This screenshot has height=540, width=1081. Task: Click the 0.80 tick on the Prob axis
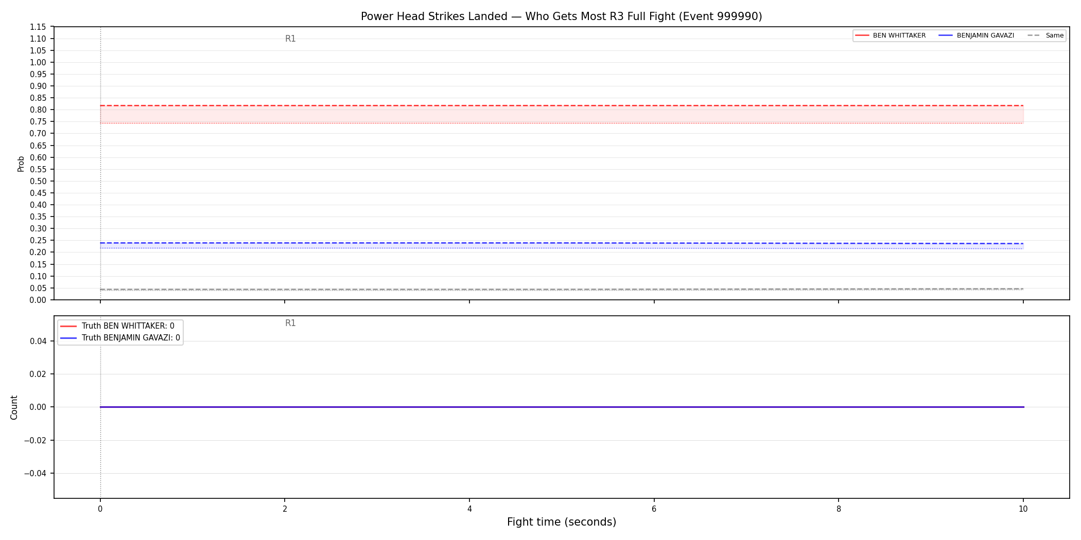pyautogui.click(x=38, y=110)
